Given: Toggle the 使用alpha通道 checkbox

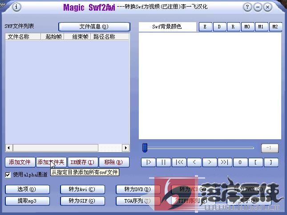Looking at the screenshot, I should point(8,175).
